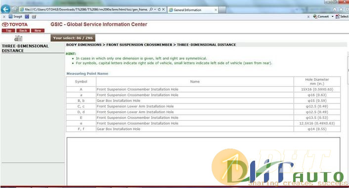The height and width of the screenshot is (188, 349).
Task: Open browser home page icon
Action: (335, 9)
